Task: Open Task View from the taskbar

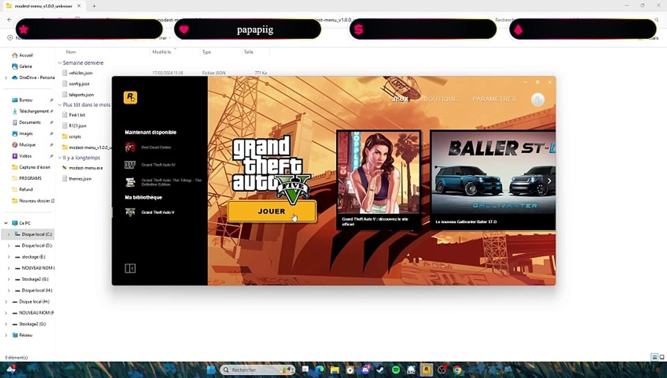Action: point(305,370)
